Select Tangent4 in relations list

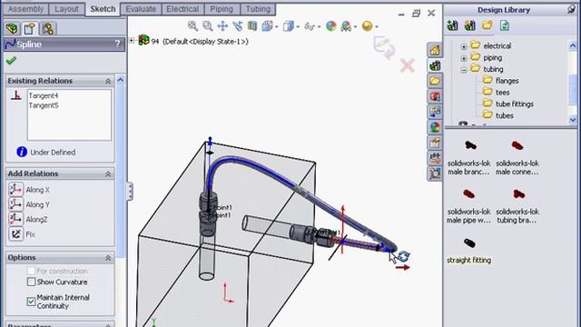tap(44, 95)
